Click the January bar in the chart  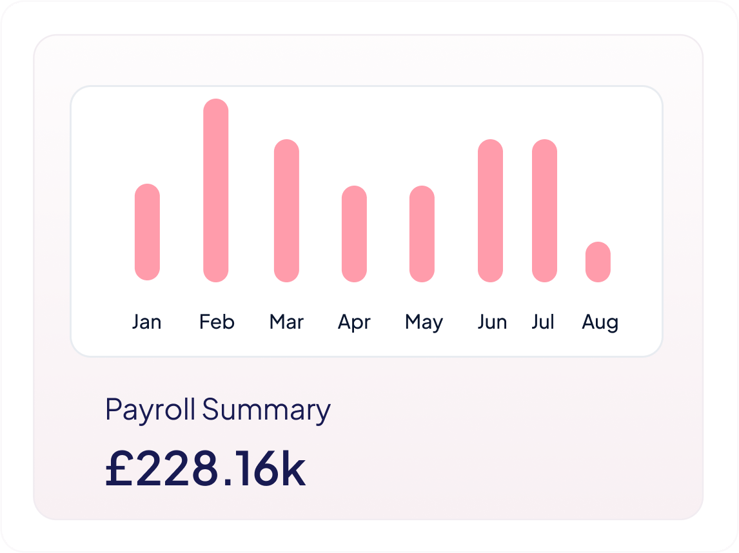pos(147,232)
